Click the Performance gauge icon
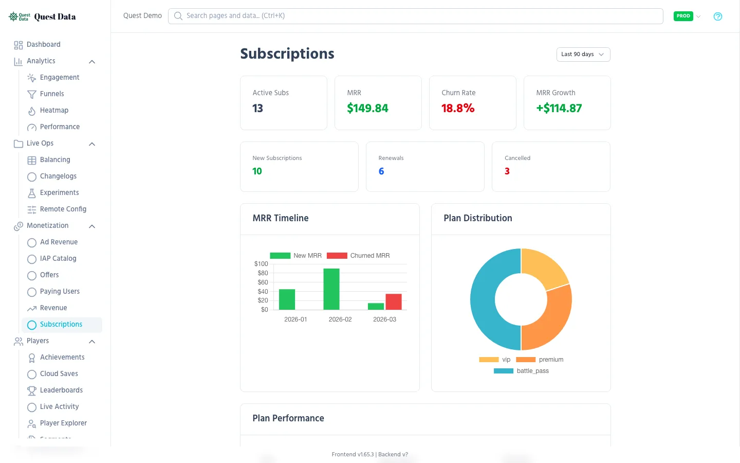 tap(32, 127)
